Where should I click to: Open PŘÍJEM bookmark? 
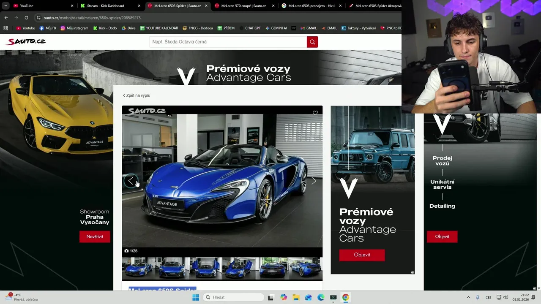click(x=226, y=28)
